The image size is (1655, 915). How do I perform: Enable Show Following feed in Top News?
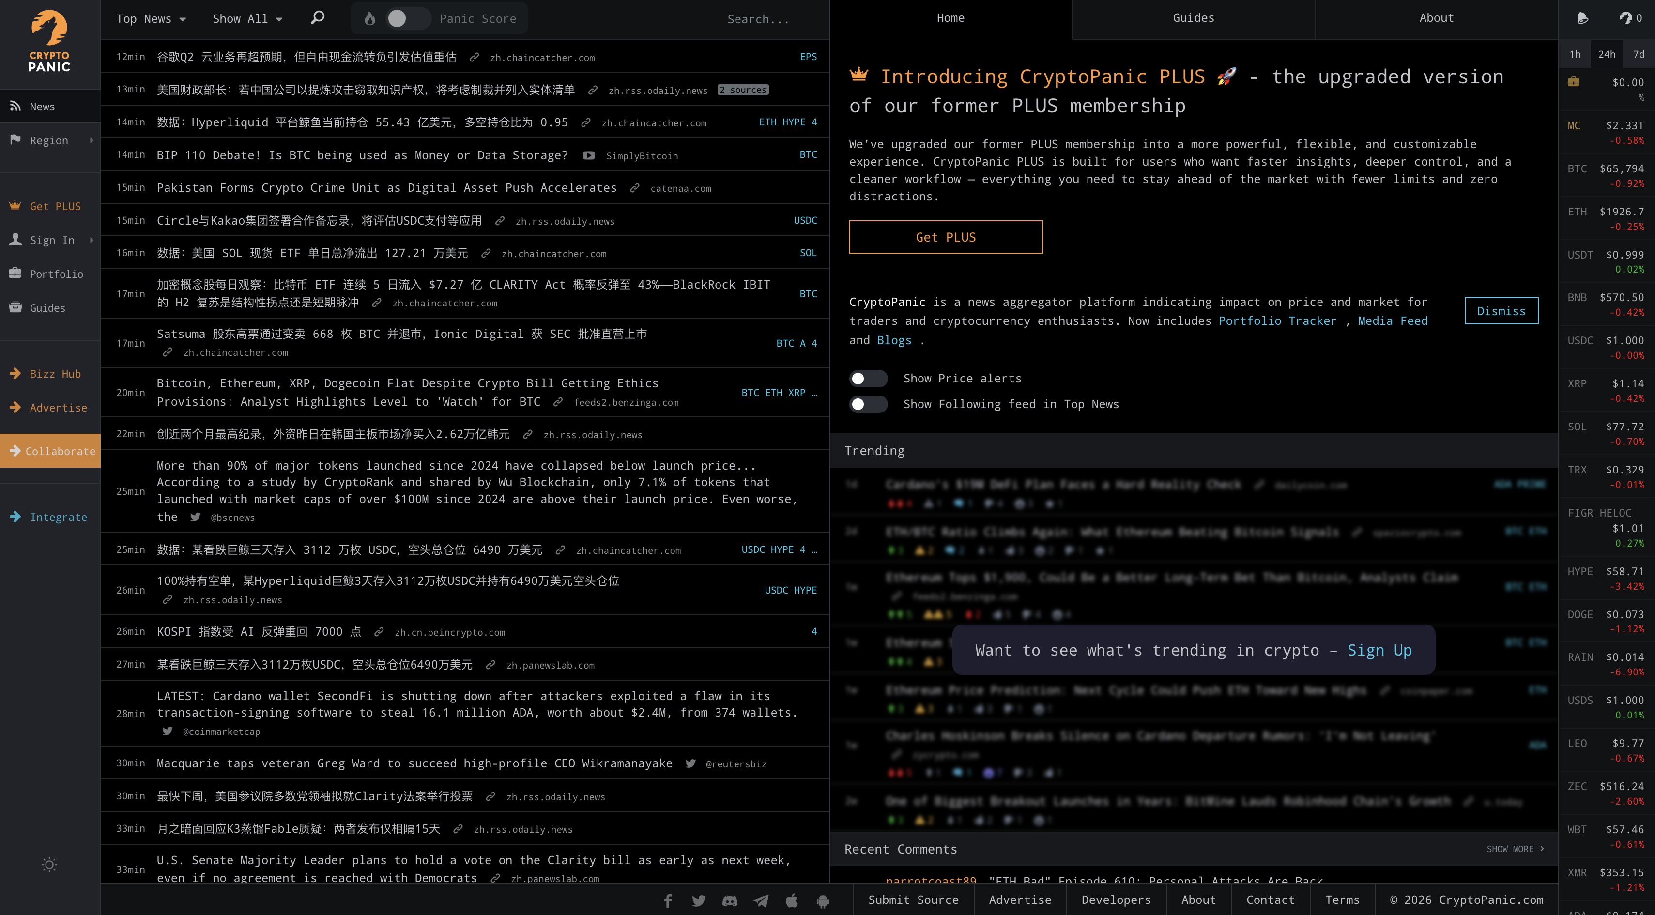[x=868, y=404]
